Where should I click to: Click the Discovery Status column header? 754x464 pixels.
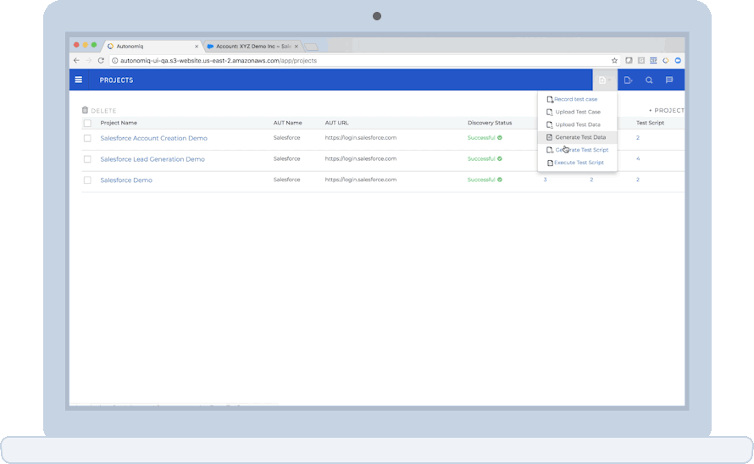[490, 123]
